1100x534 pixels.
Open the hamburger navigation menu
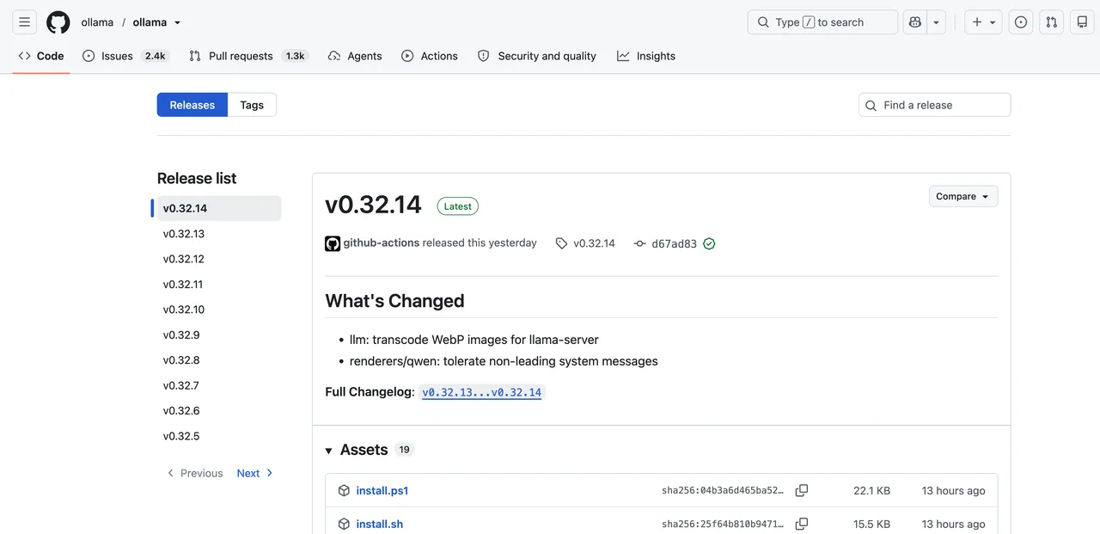click(24, 22)
